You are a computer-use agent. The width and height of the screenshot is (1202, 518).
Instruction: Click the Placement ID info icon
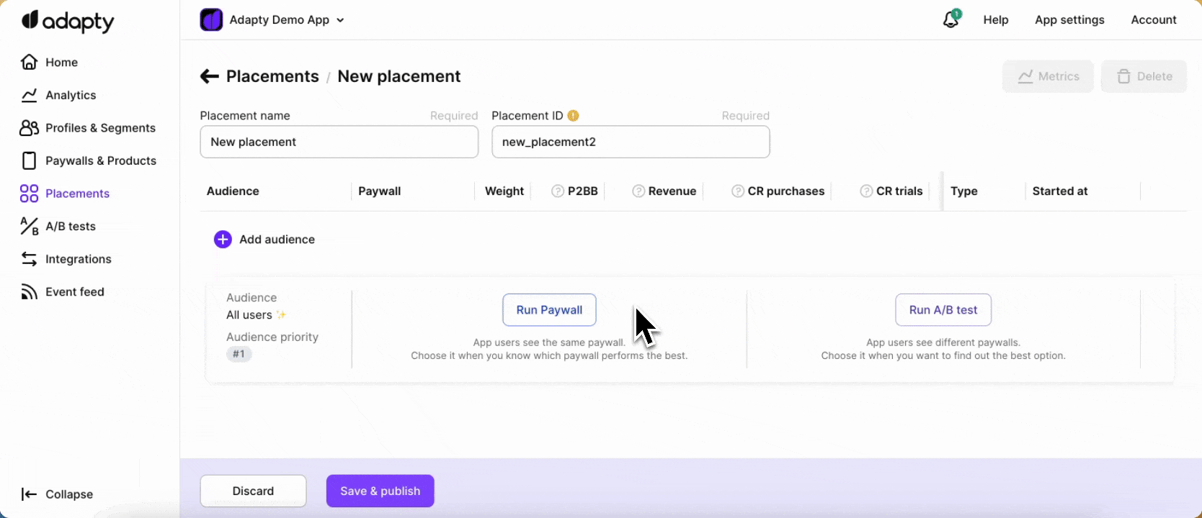pyautogui.click(x=574, y=116)
